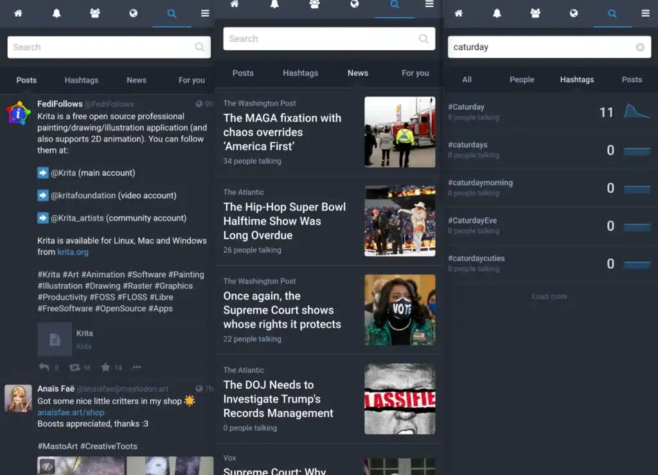Click the middle panel Search field
658x475 pixels.
coord(329,39)
